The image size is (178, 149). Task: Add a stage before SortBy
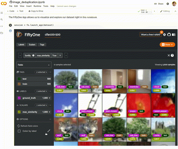point(20,55)
